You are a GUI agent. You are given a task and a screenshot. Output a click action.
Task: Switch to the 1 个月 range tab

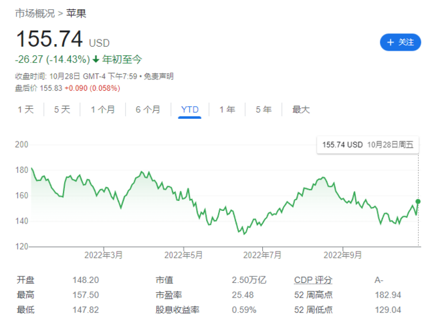102,110
